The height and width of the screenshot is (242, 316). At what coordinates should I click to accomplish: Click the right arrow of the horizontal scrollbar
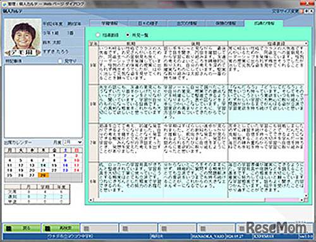[302, 200]
